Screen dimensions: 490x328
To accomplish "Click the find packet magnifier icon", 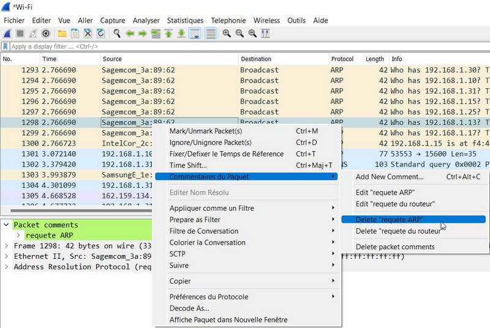I will coord(117,33).
